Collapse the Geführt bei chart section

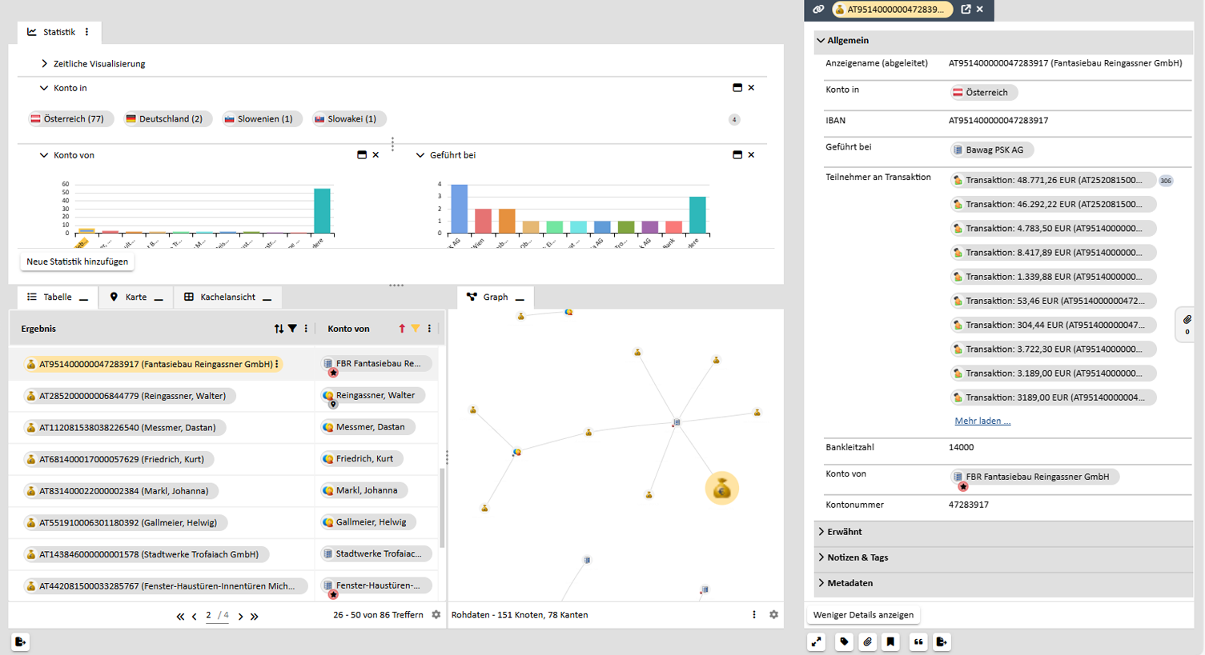click(420, 155)
